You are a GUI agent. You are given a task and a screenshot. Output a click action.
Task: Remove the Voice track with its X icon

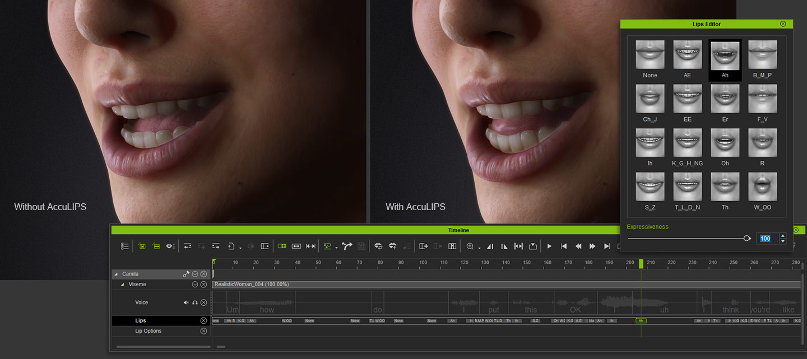click(x=204, y=302)
